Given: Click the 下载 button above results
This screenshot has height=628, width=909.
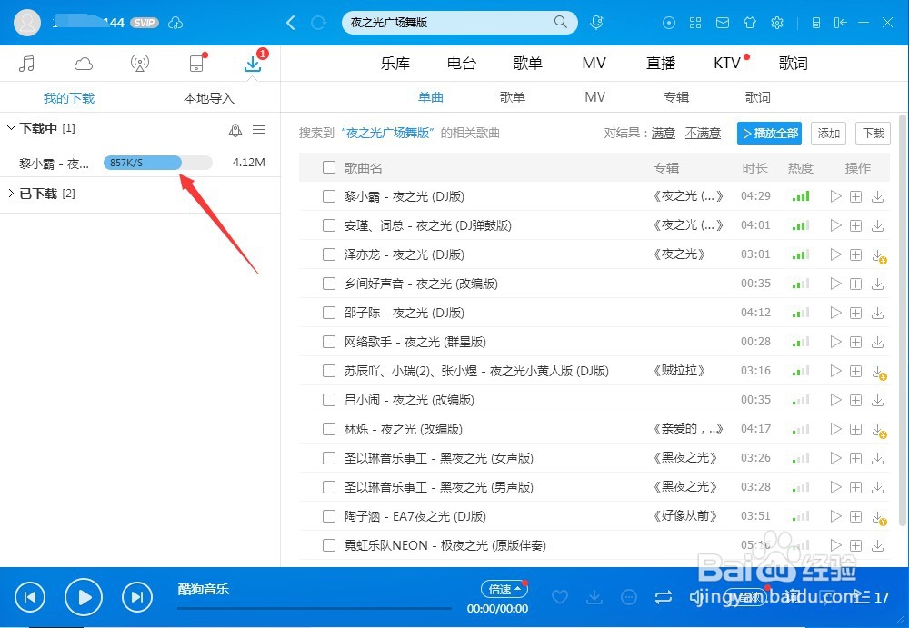Looking at the screenshot, I should coord(873,134).
